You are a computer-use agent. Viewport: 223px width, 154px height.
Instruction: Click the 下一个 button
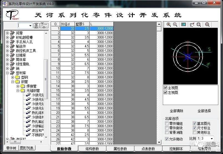[x=44, y=26]
